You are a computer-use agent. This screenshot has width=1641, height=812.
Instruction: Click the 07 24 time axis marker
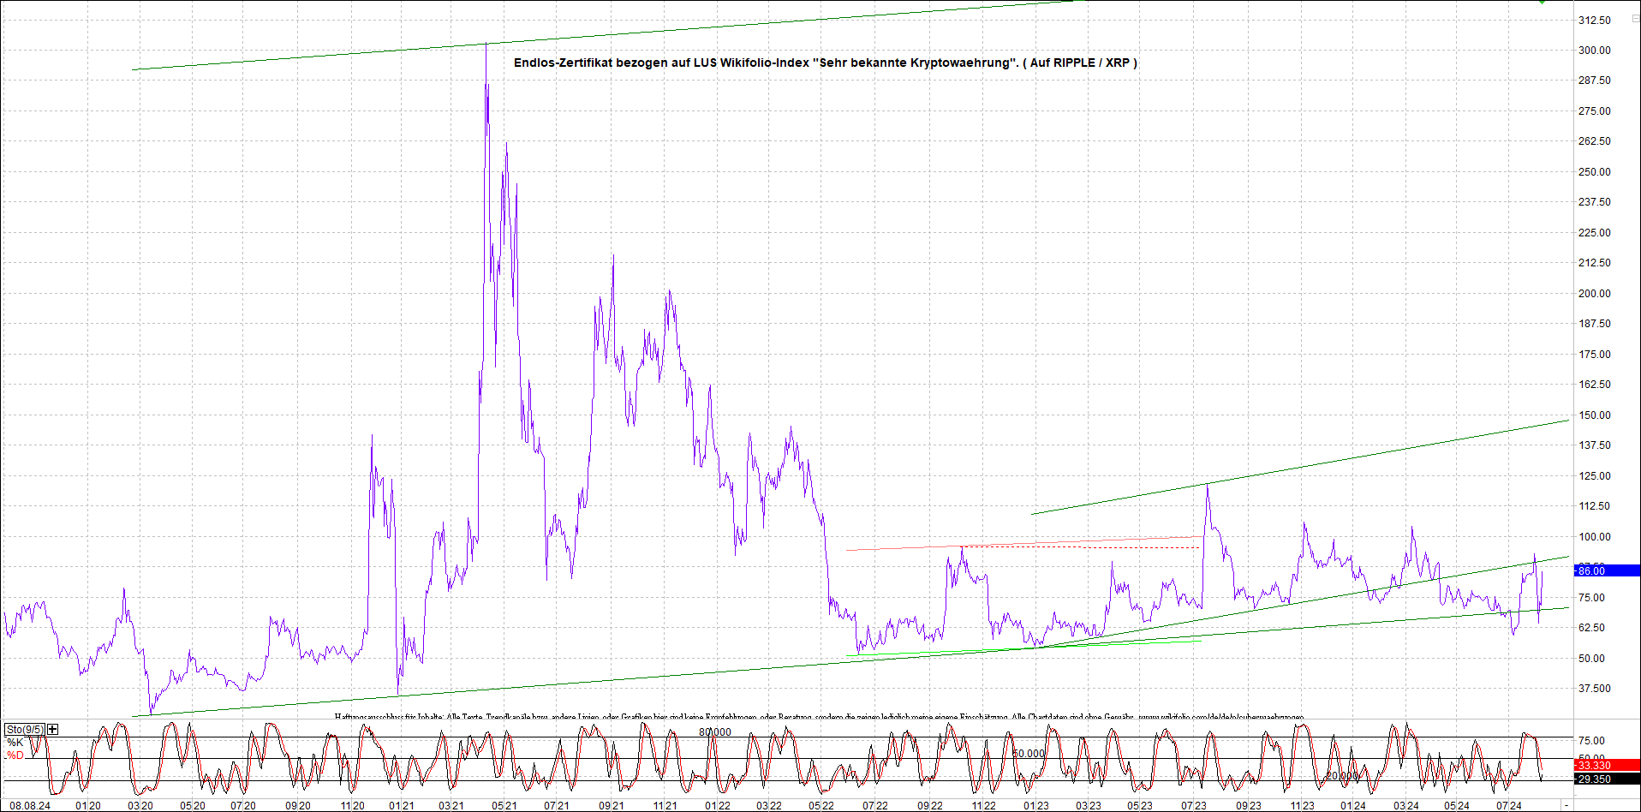click(1508, 805)
